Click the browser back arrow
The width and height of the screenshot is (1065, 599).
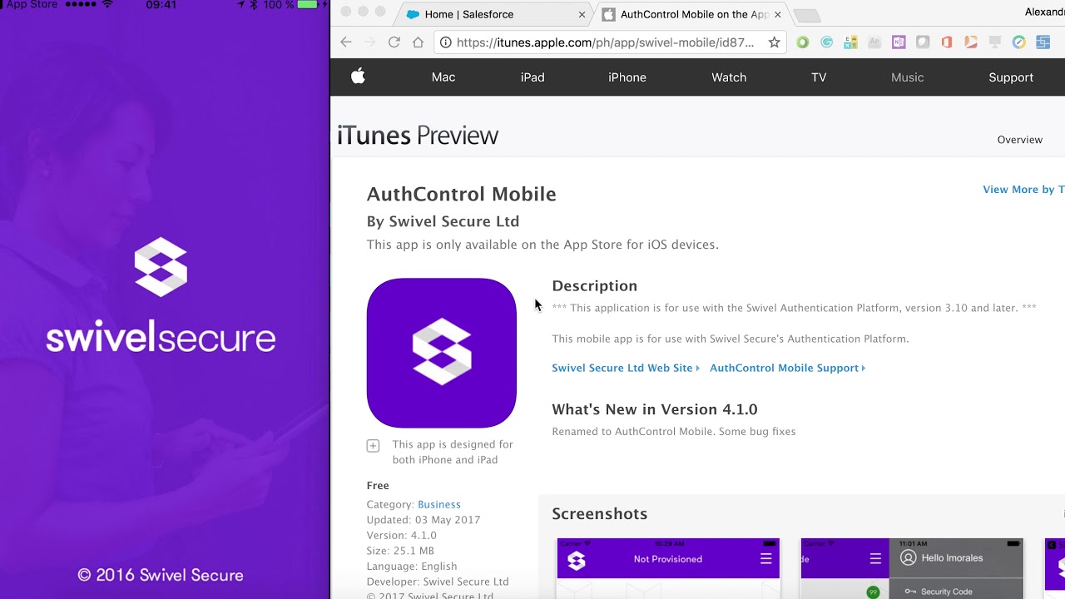click(x=346, y=42)
